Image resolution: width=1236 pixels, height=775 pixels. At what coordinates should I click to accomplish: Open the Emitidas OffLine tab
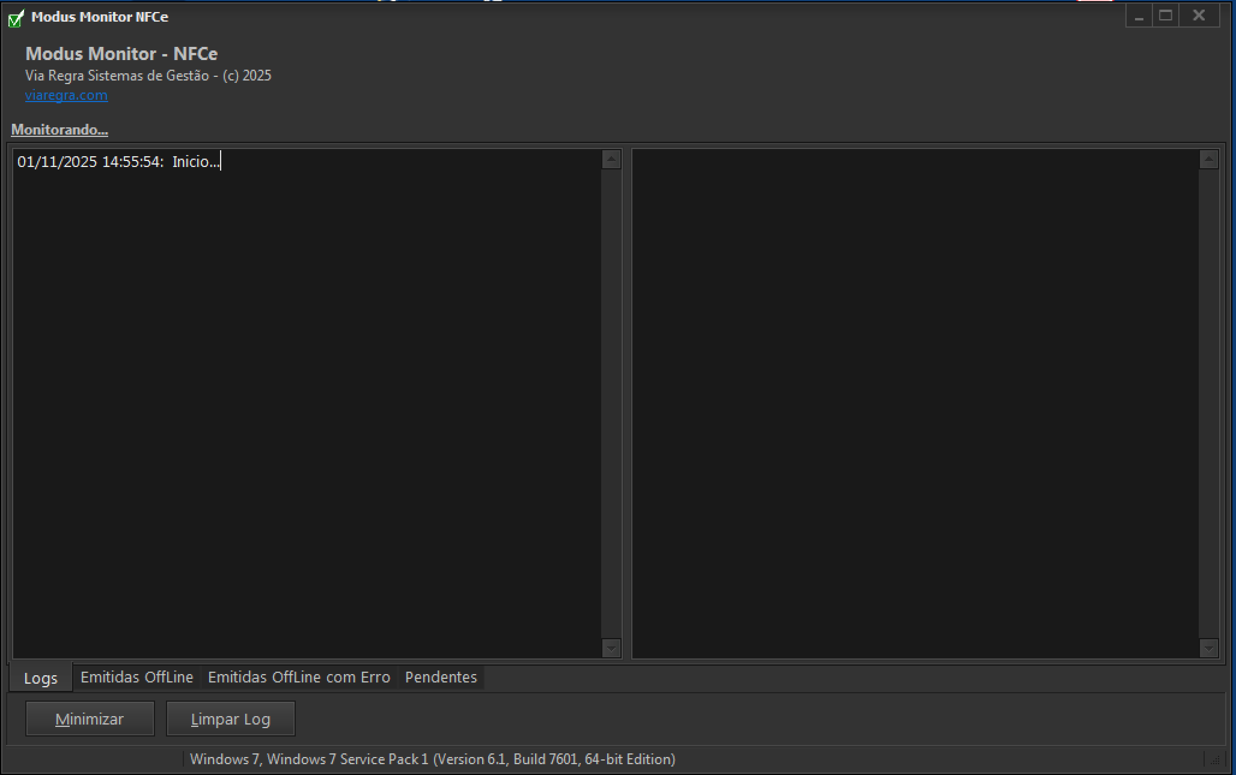click(x=136, y=677)
